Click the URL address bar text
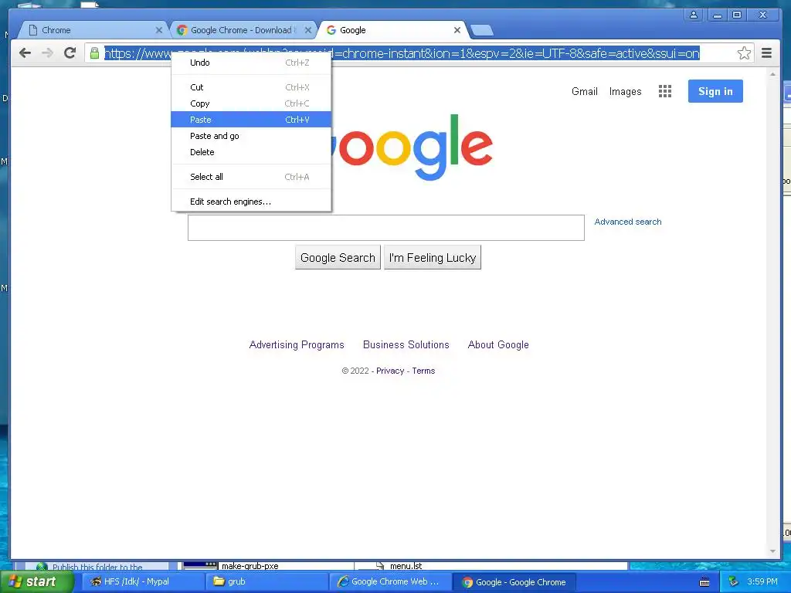The image size is (791, 593). click(402, 53)
